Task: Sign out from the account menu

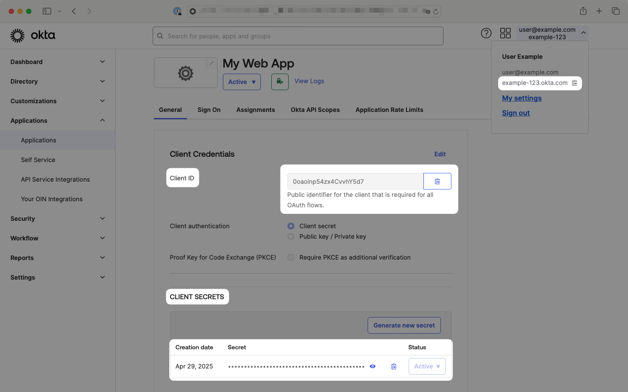Action: click(x=515, y=113)
